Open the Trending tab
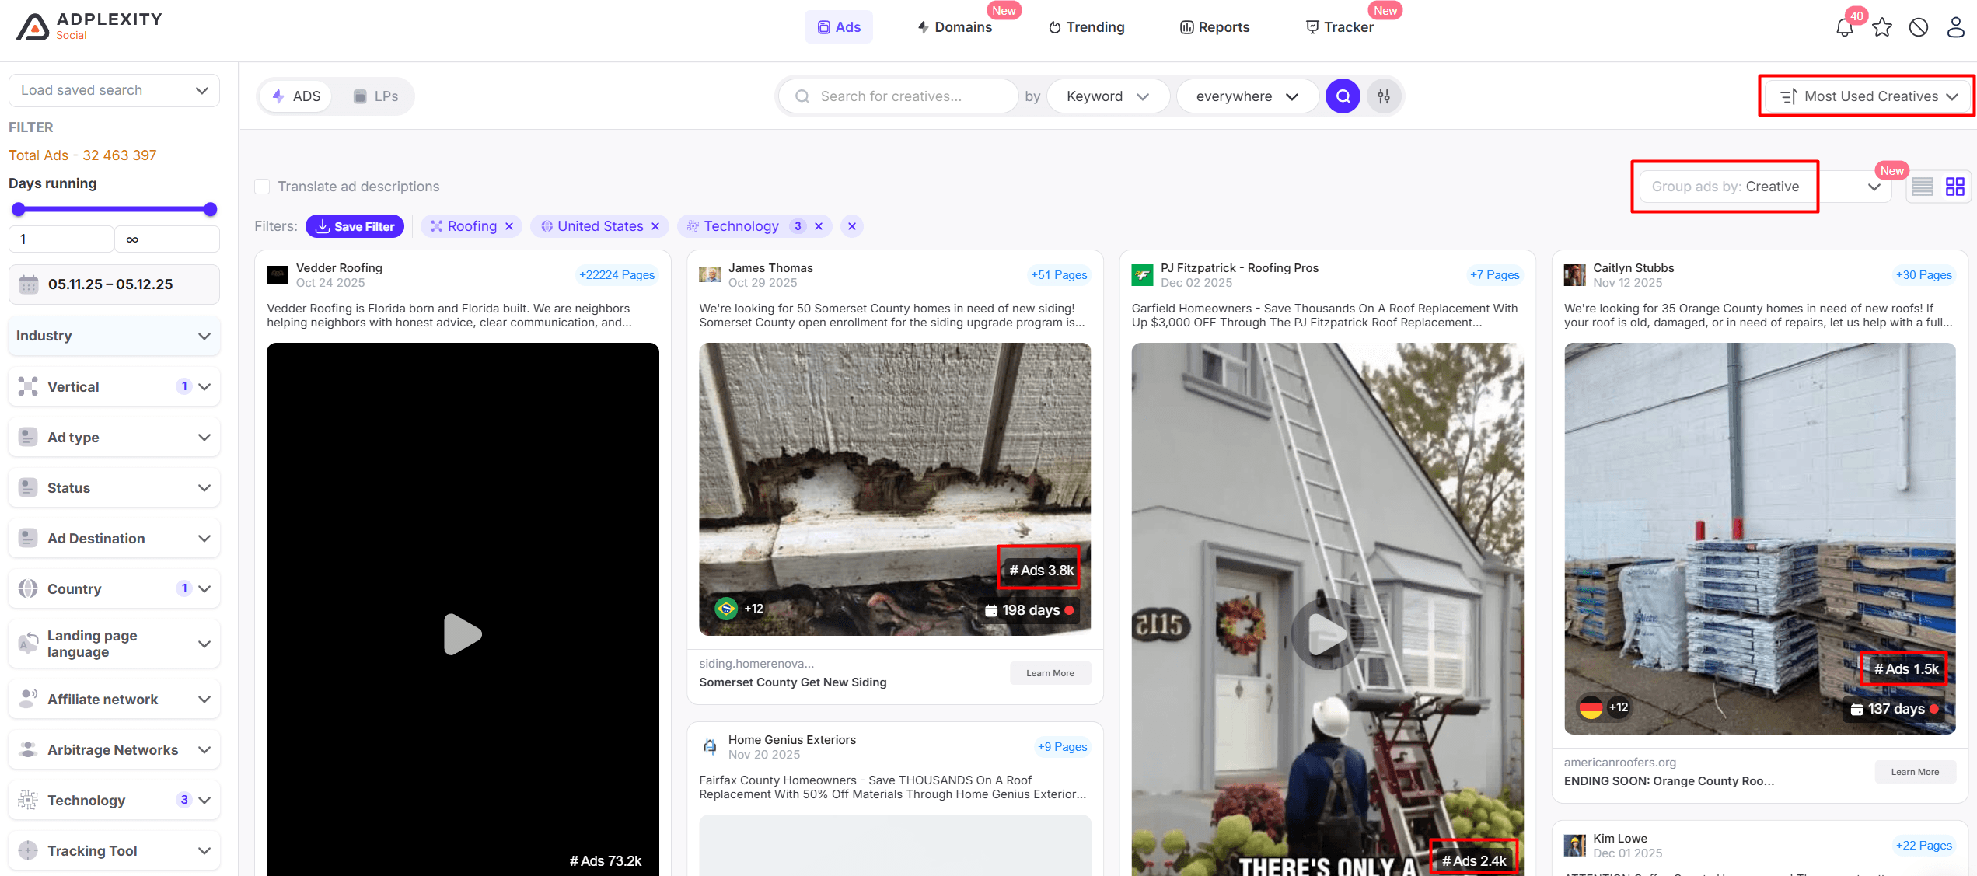The width and height of the screenshot is (1977, 876). (1087, 27)
